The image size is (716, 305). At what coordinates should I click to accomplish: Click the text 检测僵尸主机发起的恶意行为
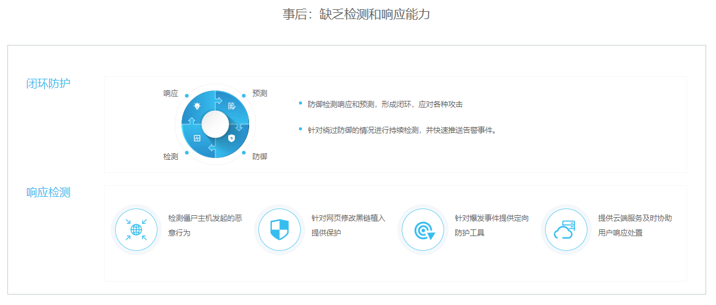point(204,226)
